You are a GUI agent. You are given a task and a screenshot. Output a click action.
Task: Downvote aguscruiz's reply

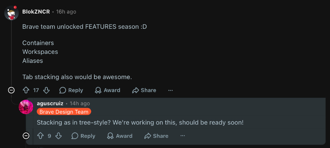coord(59,136)
